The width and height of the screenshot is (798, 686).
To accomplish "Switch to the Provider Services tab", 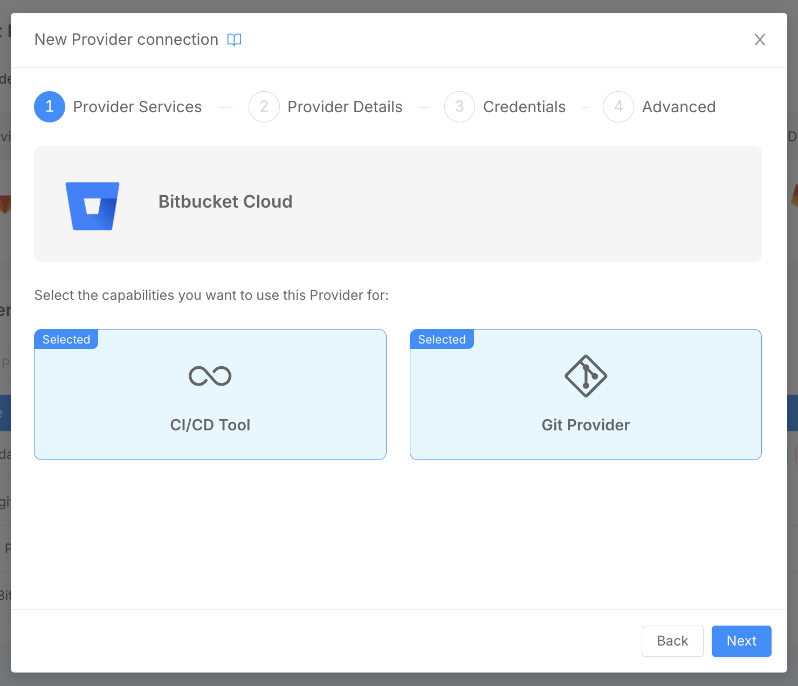I will coord(137,107).
